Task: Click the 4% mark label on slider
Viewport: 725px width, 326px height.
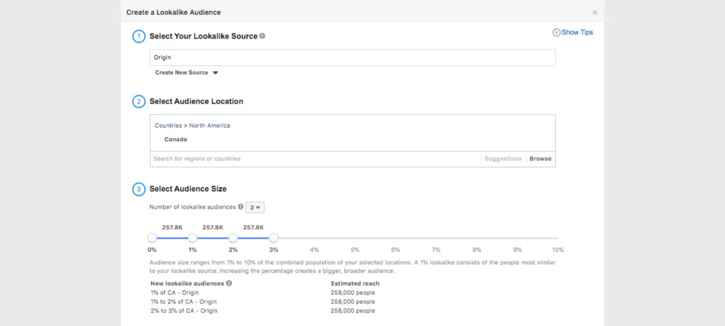Action: pos(314,250)
